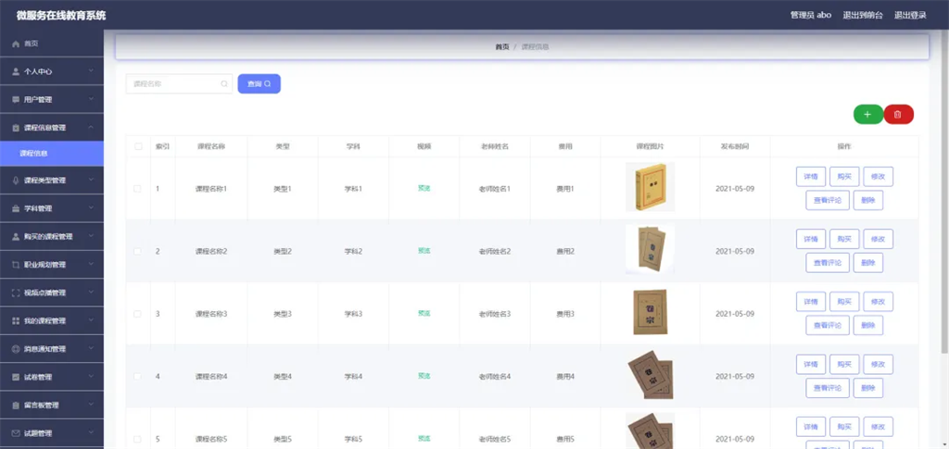Collapse the 课程信息管理 menu section

(91, 128)
